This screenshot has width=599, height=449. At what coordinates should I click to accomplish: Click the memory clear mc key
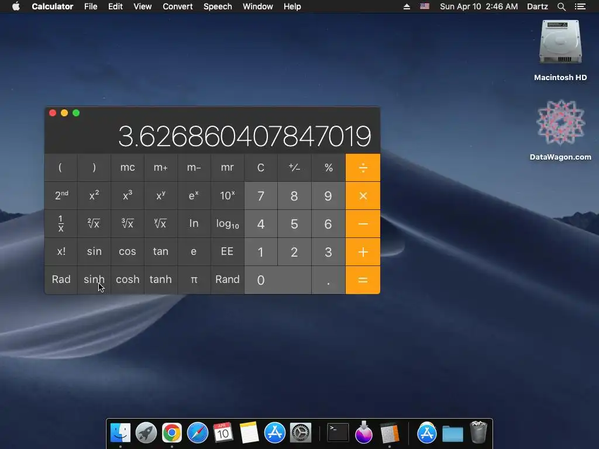[128, 168]
